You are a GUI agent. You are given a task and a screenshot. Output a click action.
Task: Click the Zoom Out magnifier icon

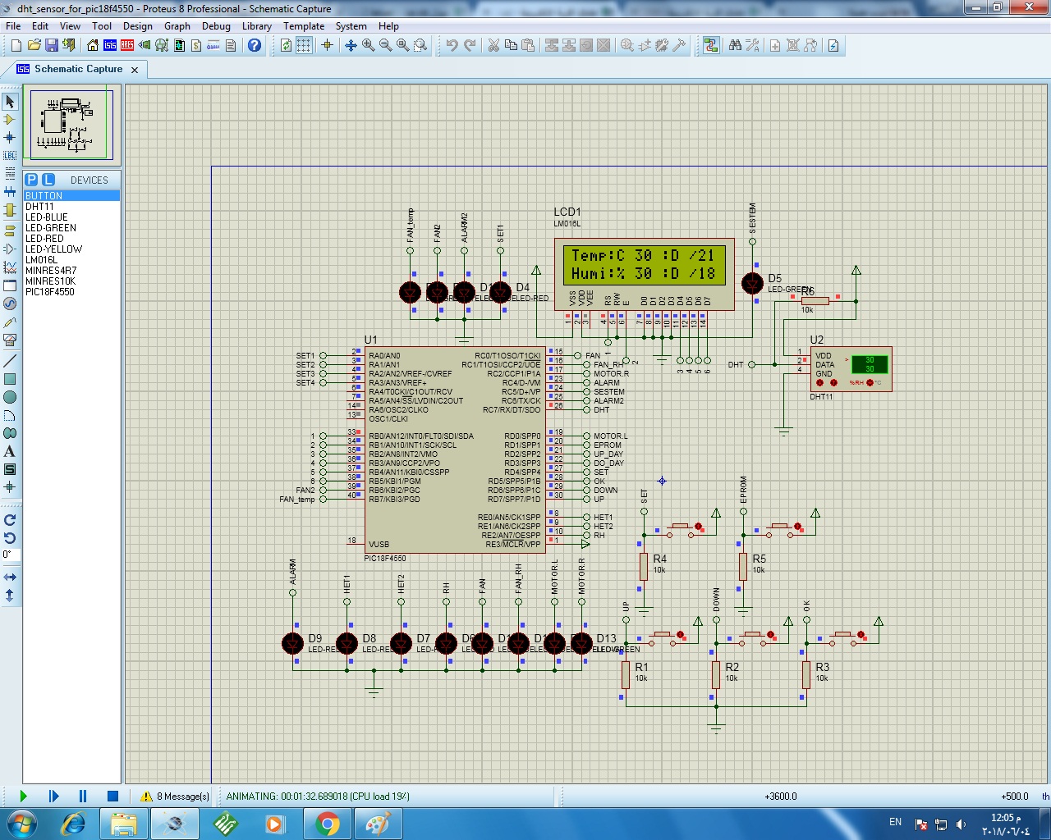(386, 46)
